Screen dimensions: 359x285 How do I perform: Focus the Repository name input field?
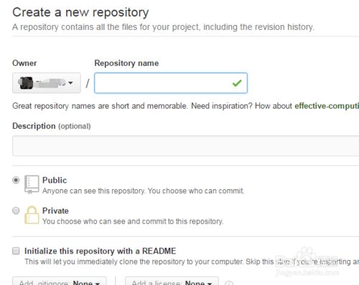click(x=171, y=83)
